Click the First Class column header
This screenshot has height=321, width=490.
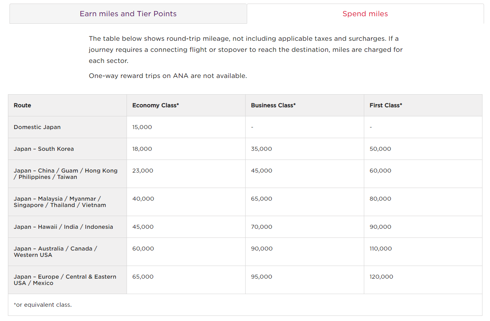[x=386, y=105]
